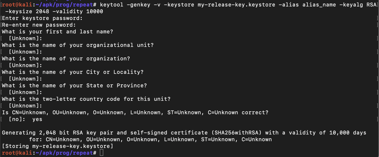Click the 'Enter keystore password:' line
This screenshot has width=379, height=157.
coord(42,18)
